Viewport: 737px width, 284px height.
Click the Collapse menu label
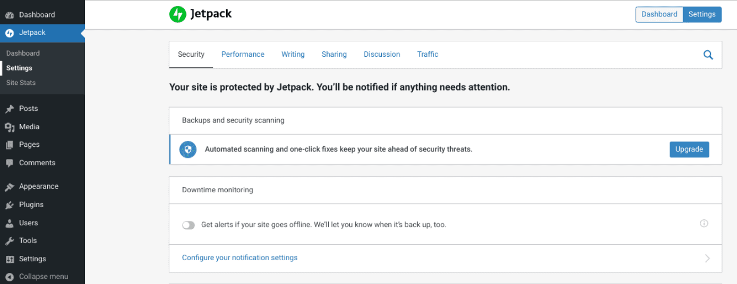tap(44, 277)
